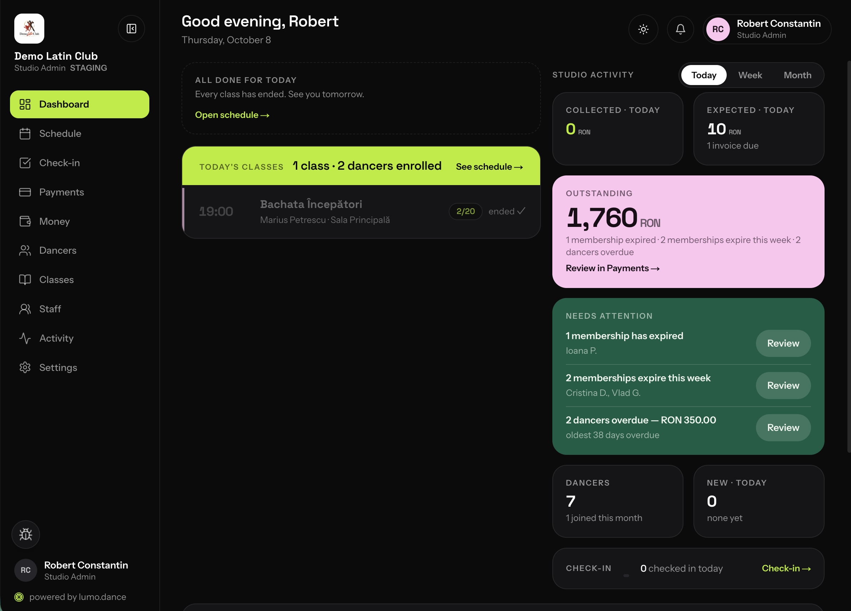Image resolution: width=851 pixels, height=611 pixels.
Task: Click the lumo.dance lime logo icon
Action: [x=19, y=597]
